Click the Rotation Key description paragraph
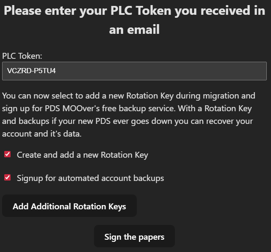 click(129, 115)
